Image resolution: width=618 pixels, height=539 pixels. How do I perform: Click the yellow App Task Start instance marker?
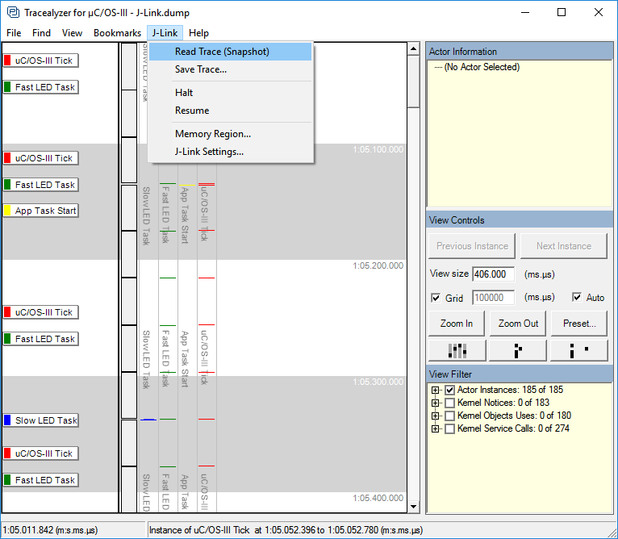187,185
